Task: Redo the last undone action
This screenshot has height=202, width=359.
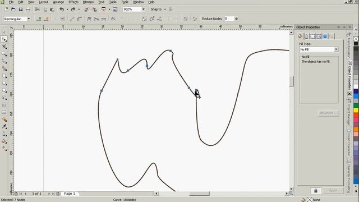Action: tap(73, 10)
